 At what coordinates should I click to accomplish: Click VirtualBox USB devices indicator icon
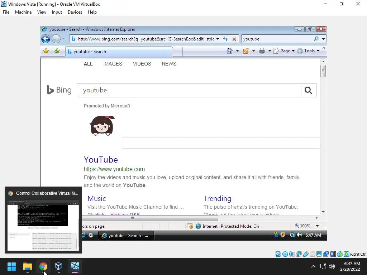305,254
